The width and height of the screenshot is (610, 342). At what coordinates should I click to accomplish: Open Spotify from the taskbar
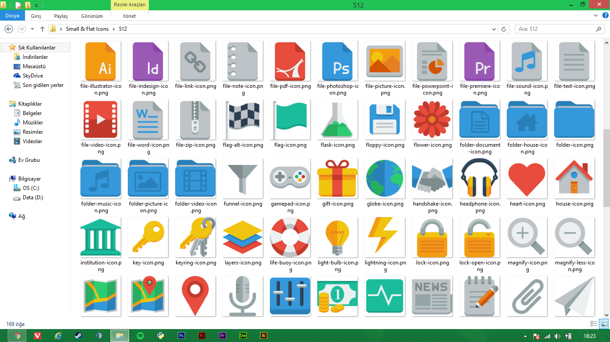140,336
